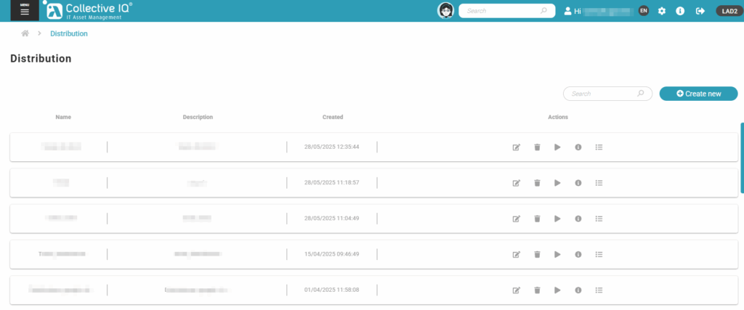Sort by the Created column header
This screenshot has height=310, width=744.
(x=333, y=117)
